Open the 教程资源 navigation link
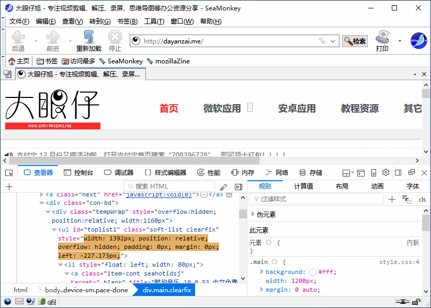 click(359, 108)
